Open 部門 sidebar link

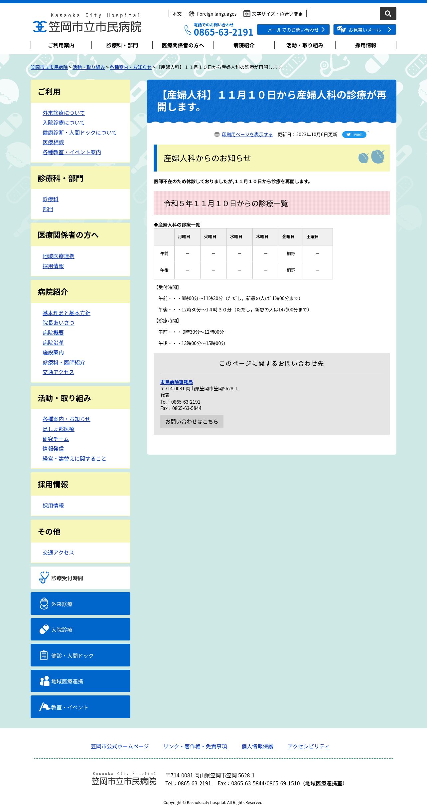coord(48,209)
